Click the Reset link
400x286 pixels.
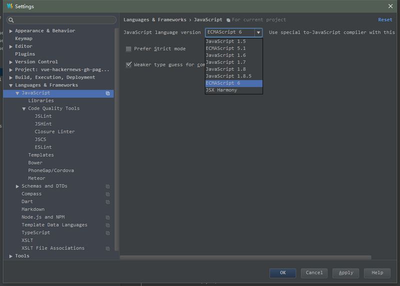(385, 20)
